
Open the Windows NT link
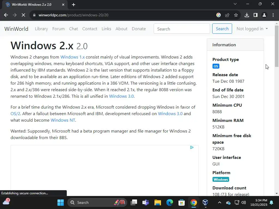pyautogui.click(x=63, y=120)
